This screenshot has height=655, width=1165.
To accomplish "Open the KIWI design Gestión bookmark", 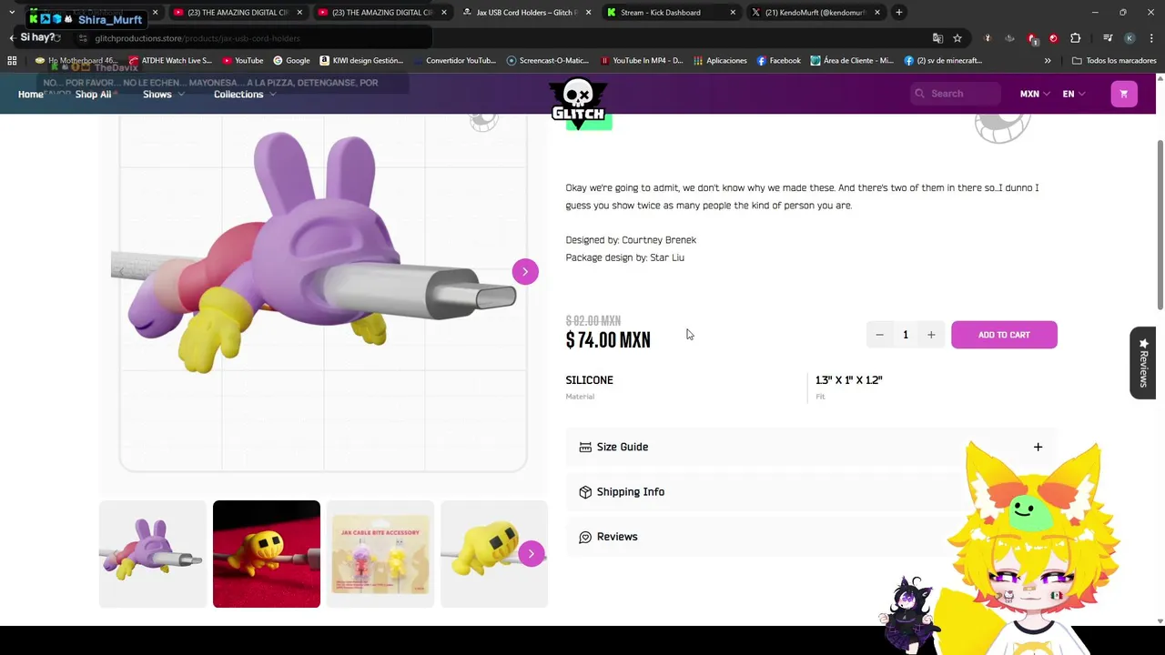I will tap(361, 61).
